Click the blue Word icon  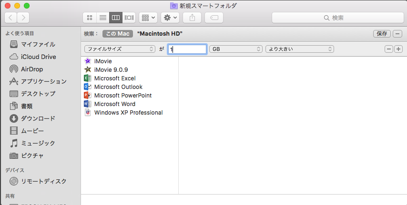[x=88, y=104]
